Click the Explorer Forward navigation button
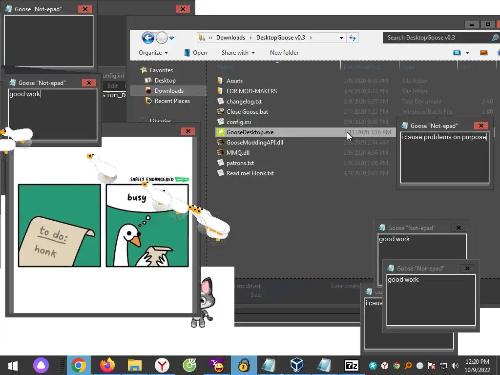Viewport: 500px width, 375px height. (x=162, y=38)
